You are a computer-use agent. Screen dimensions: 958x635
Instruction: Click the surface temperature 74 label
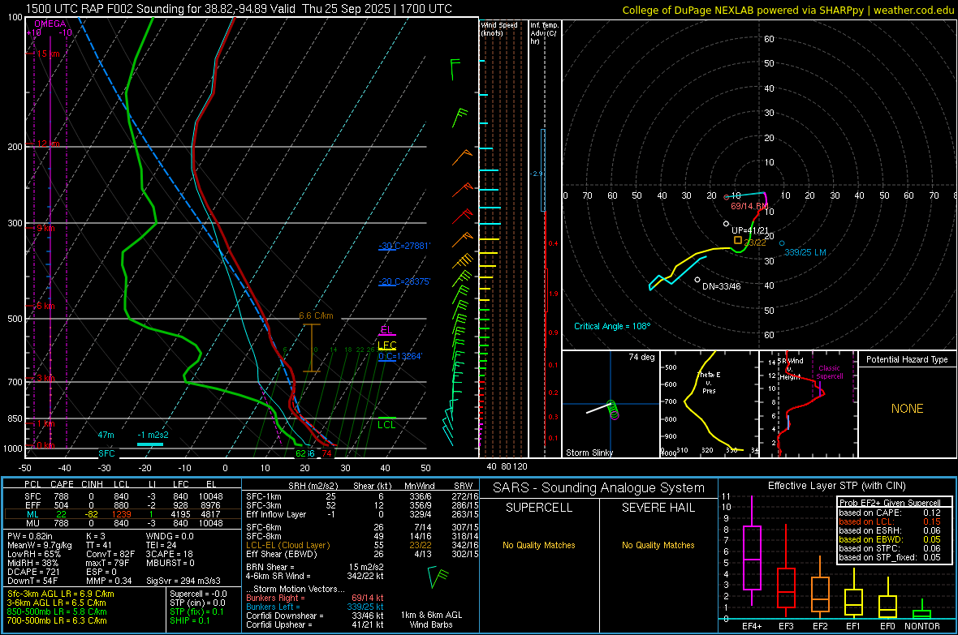327,453
